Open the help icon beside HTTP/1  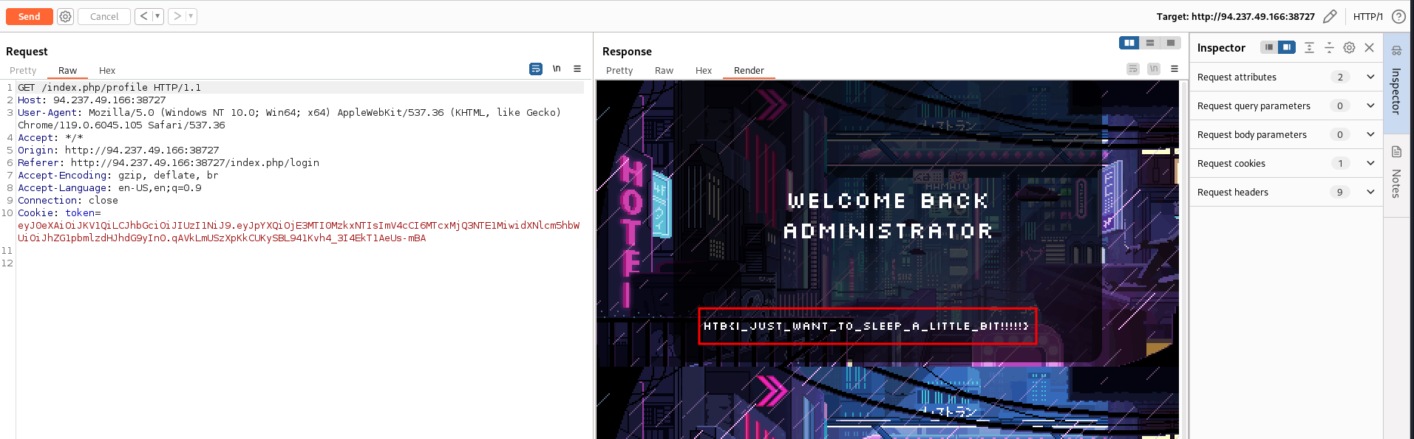[1398, 16]
